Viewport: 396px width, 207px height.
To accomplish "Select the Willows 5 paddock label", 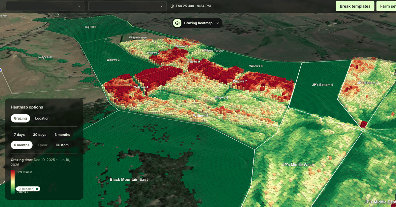I will click(201, 116).
